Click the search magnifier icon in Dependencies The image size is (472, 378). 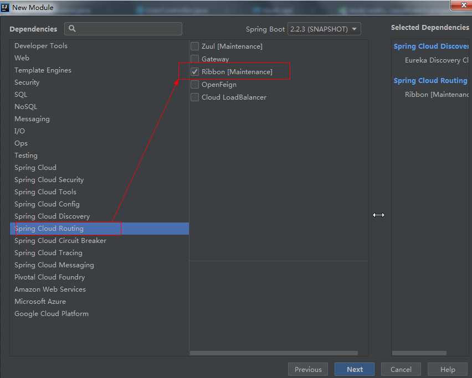pyautogui.click(x=72, y=29)
